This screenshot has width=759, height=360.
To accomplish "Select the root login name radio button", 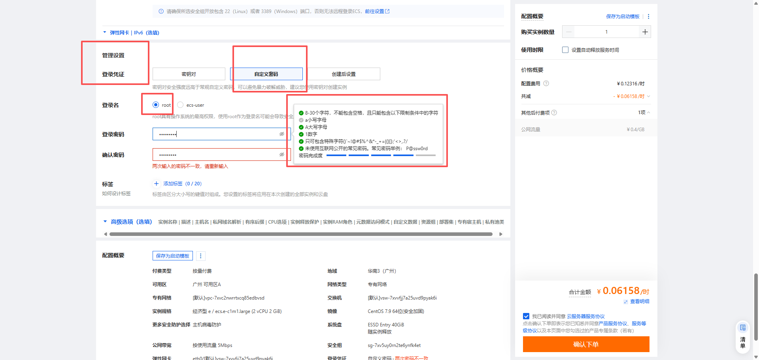I will (156, 105).
